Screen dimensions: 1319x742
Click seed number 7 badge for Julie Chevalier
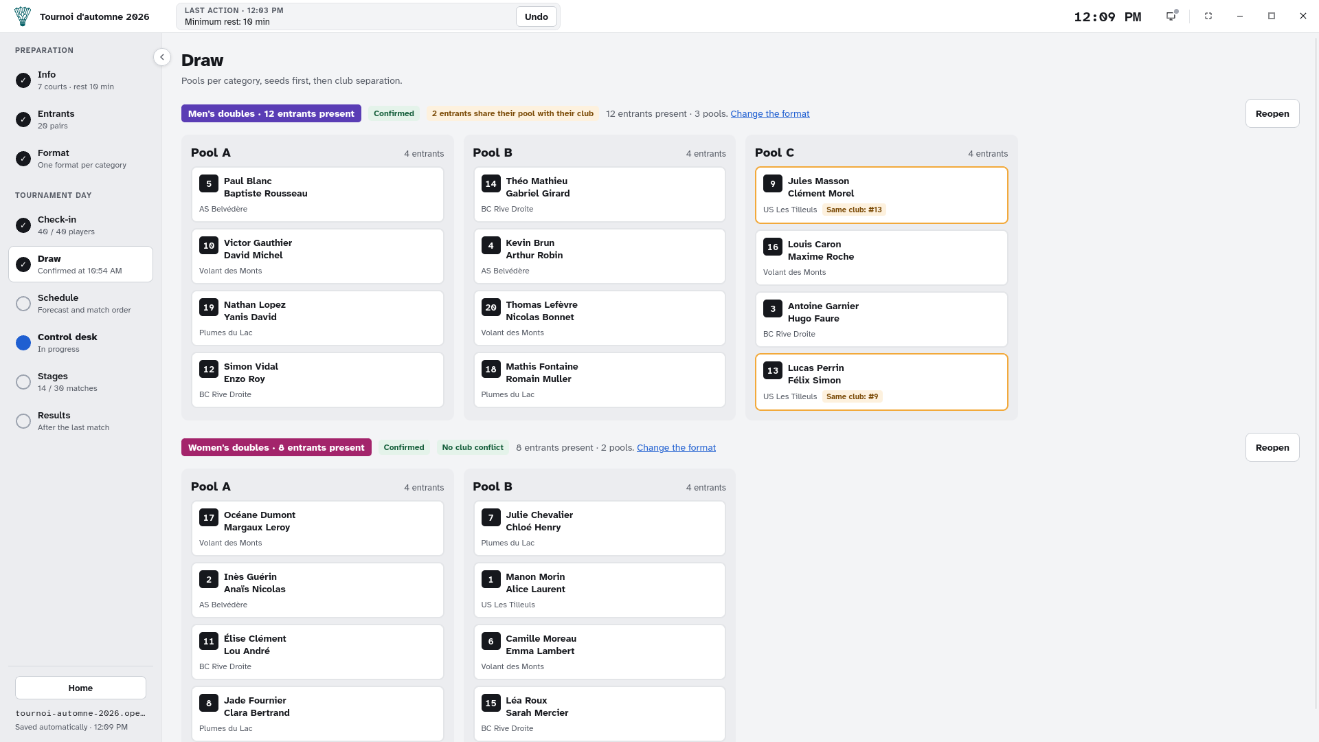(491, 517)
